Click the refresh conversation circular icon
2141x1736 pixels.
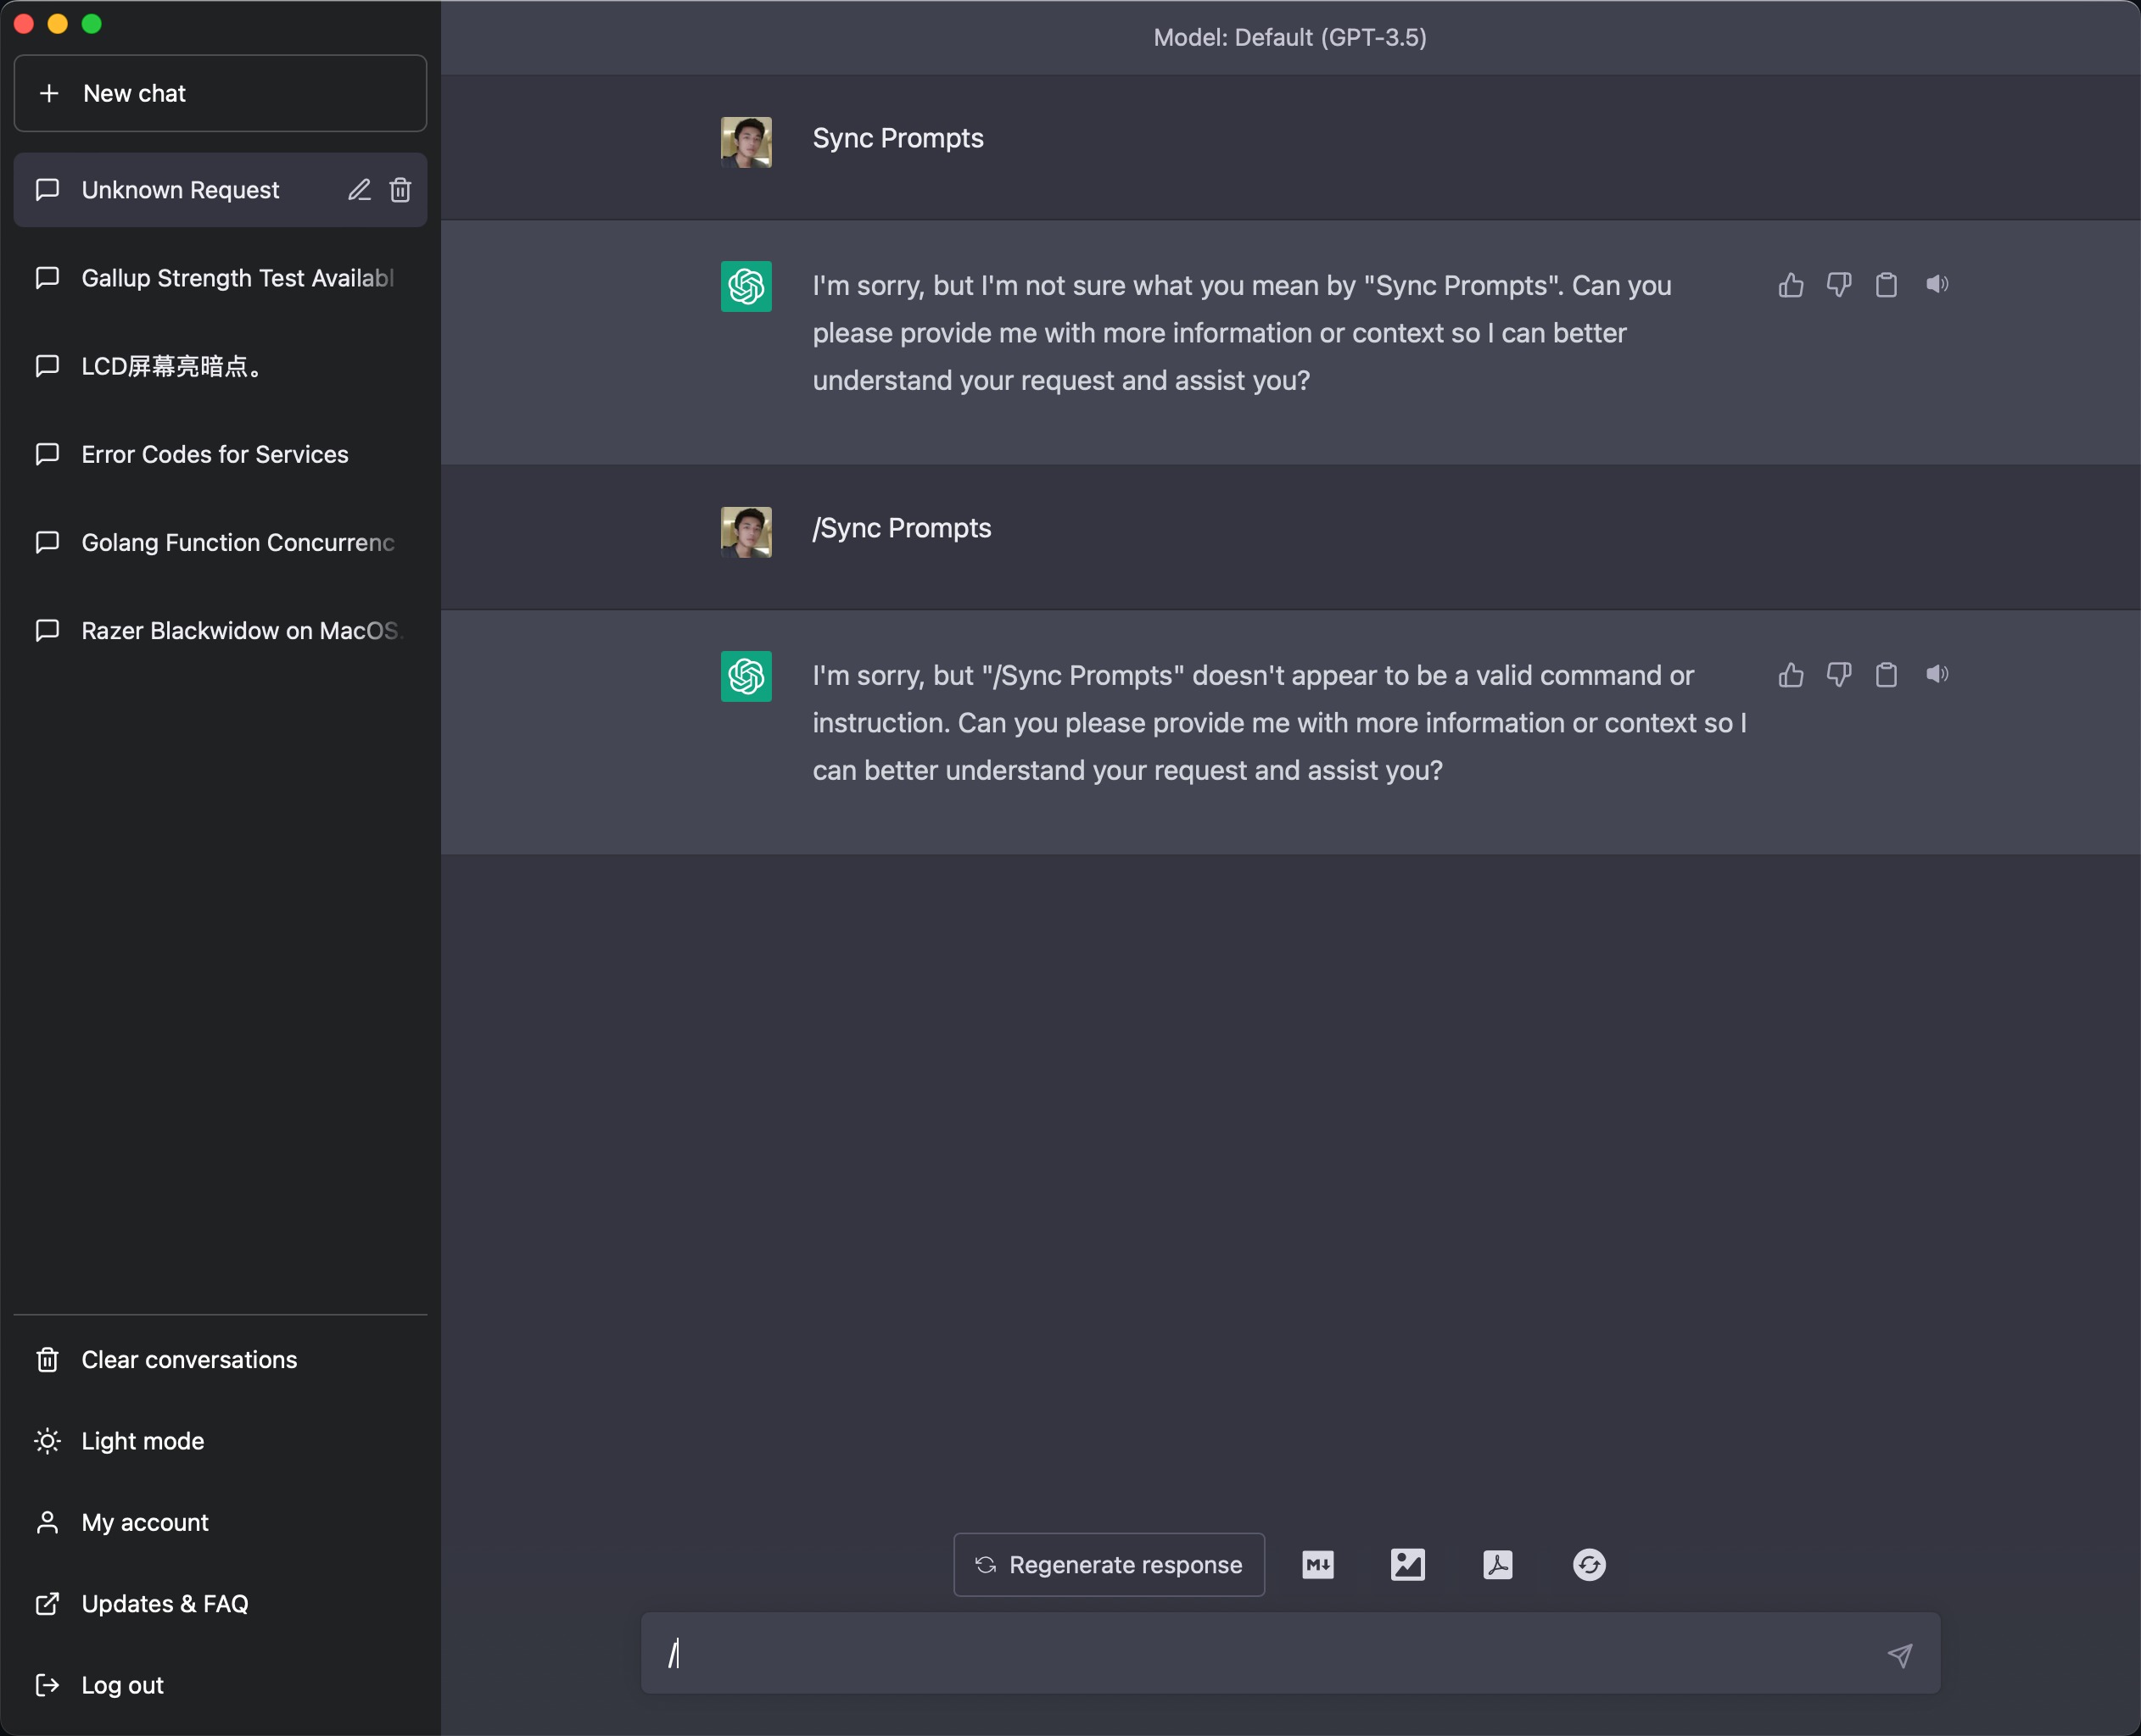click(1589, 1564)
